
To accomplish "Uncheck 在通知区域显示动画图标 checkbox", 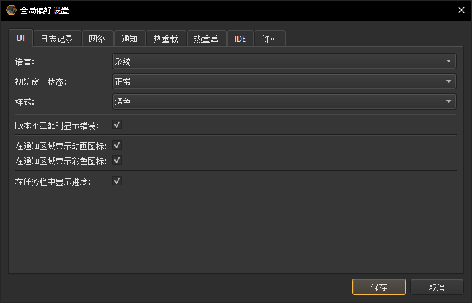I will tap(117, 146).
